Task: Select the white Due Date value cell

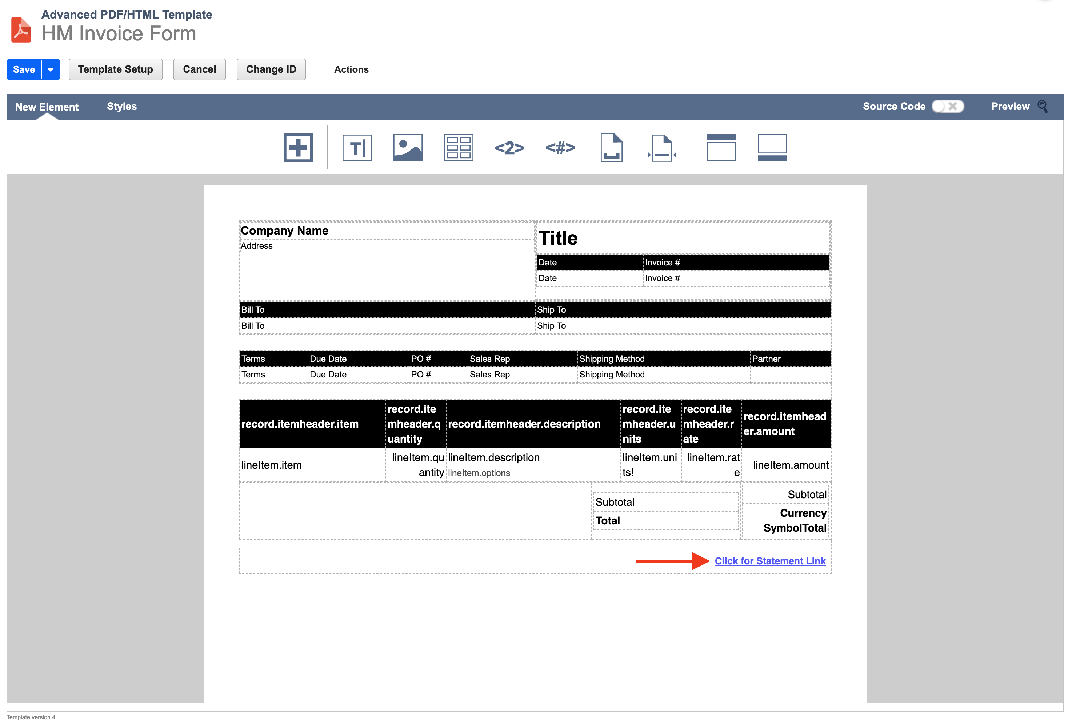Action: pyautogui.click(x=358, y=374)
